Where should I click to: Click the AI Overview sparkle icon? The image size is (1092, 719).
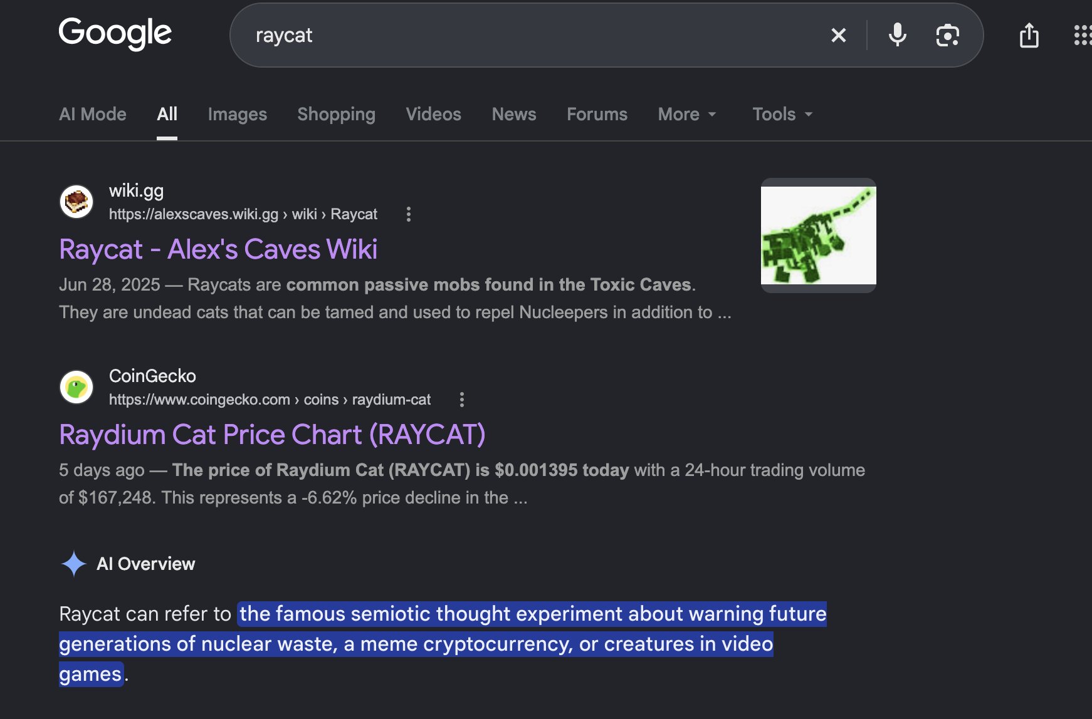tap(73, 564)
